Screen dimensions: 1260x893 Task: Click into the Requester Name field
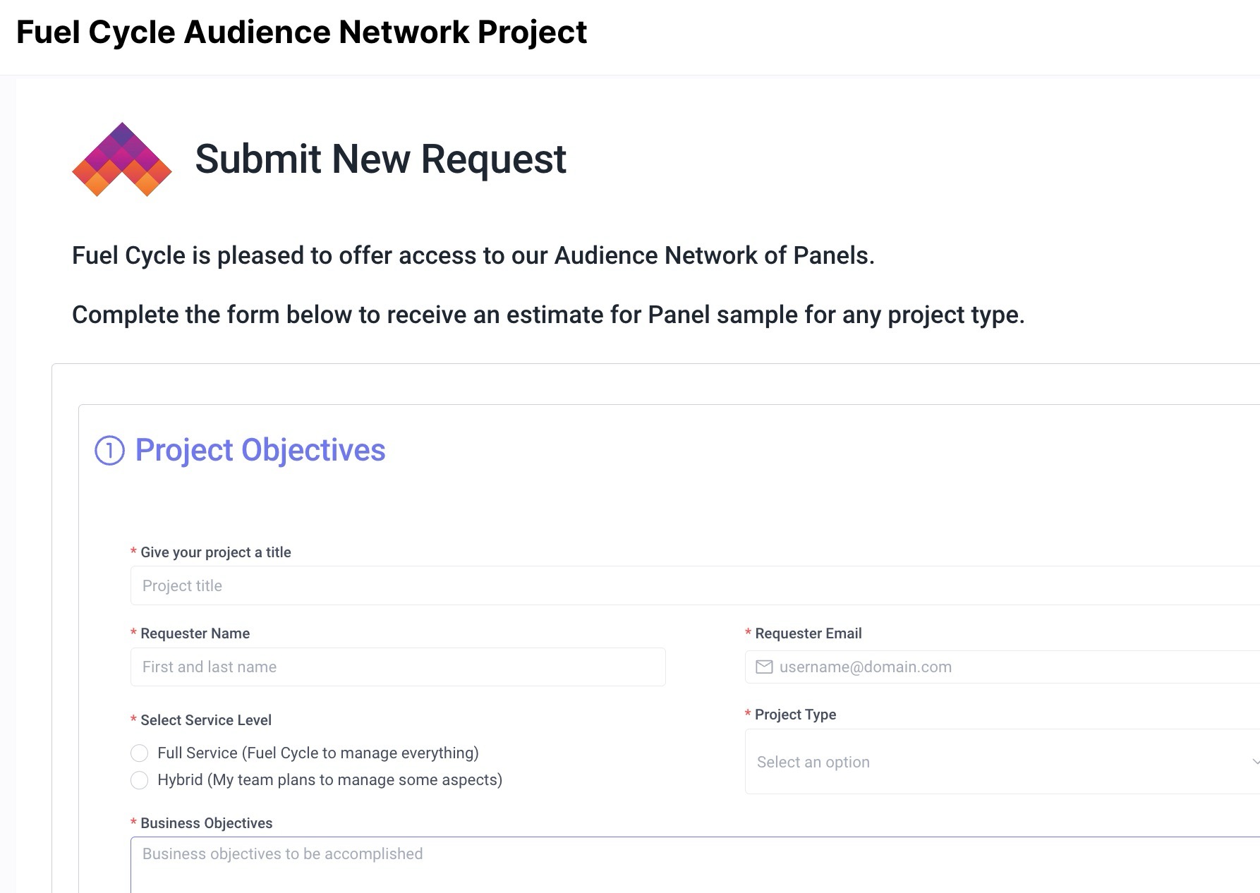pyautogui.click(x=398, y=667)
